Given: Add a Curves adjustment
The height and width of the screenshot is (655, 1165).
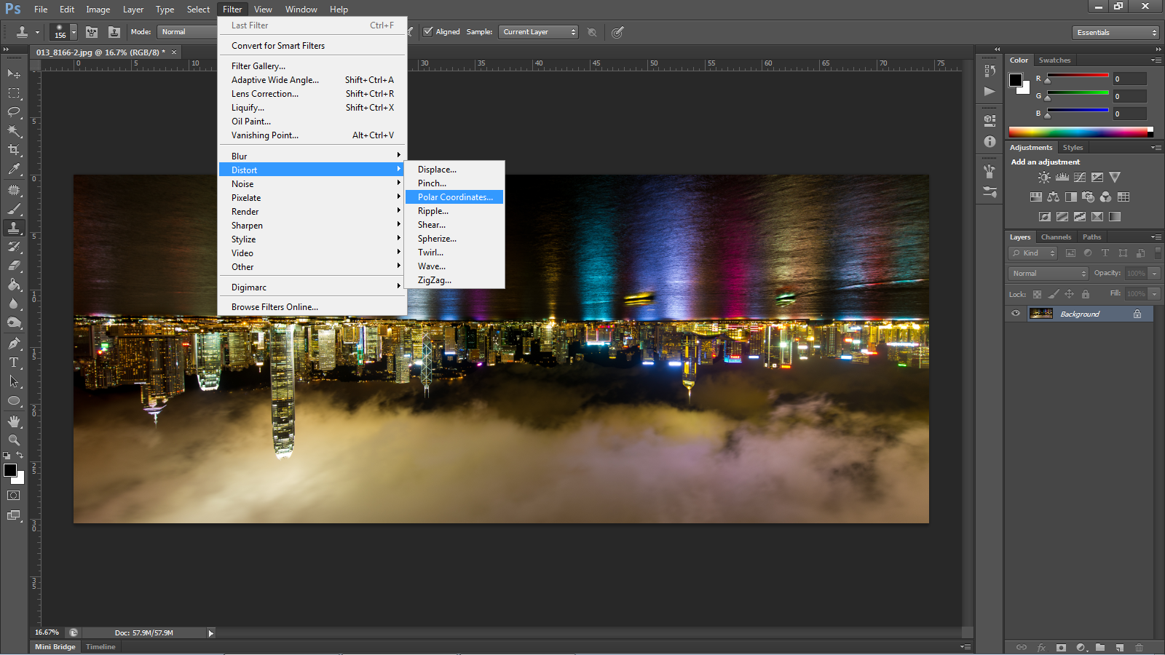Looking at the screenshot, I should pos(1080,177).
